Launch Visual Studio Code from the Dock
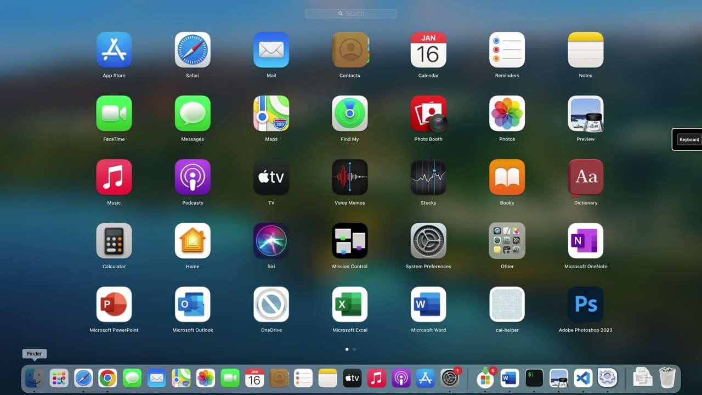Viewport: 702px width, 395px height. (583, 378)
